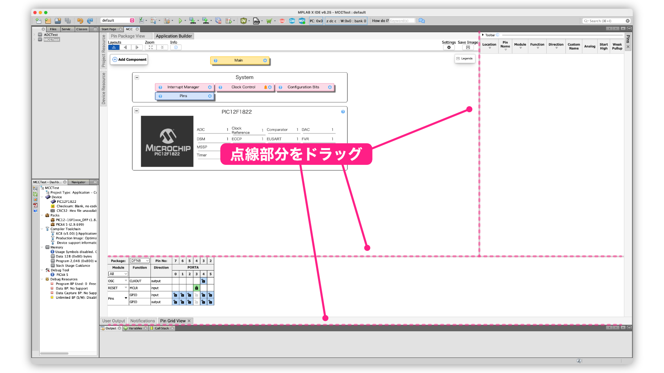The height and width of the screenshot is (373, 664).
Task: Click the LOG file toolbar icon
Action: click(x=256, y=21)
